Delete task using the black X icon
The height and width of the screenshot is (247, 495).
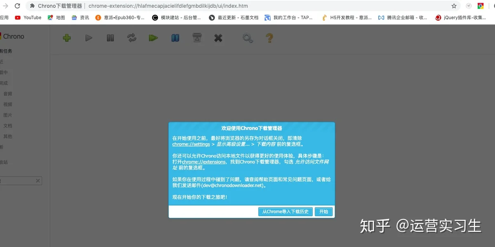pyautogui.click(x=218, y=38)
